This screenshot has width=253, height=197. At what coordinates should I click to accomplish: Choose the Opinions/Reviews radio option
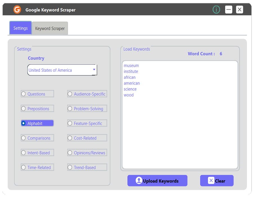[x=87, y=153]
